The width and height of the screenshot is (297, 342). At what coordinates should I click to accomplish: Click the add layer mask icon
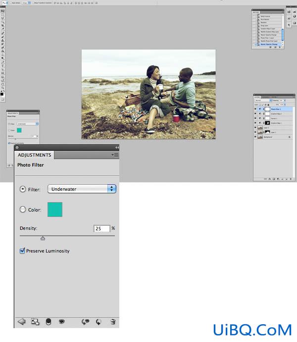pos(274,179)
